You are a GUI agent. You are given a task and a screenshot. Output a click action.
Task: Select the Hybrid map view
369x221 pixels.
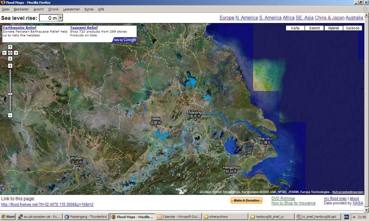click(333, 28)
